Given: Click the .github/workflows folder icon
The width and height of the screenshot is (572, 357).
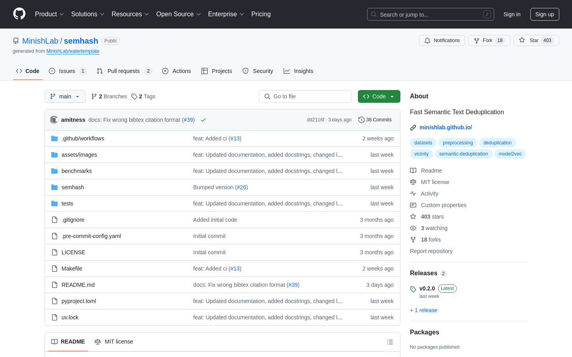Looking at the screenshot, I should 54,138.
